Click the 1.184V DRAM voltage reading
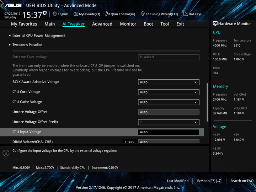Viewport: 256px width, 192px height. [x=129, y=142]
